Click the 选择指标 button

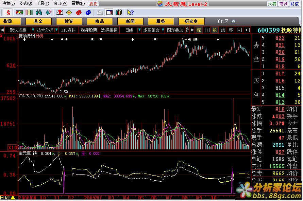pyautogui.click(x=110, y=30)
